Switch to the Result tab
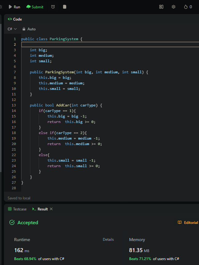 (x=40, y=209)
